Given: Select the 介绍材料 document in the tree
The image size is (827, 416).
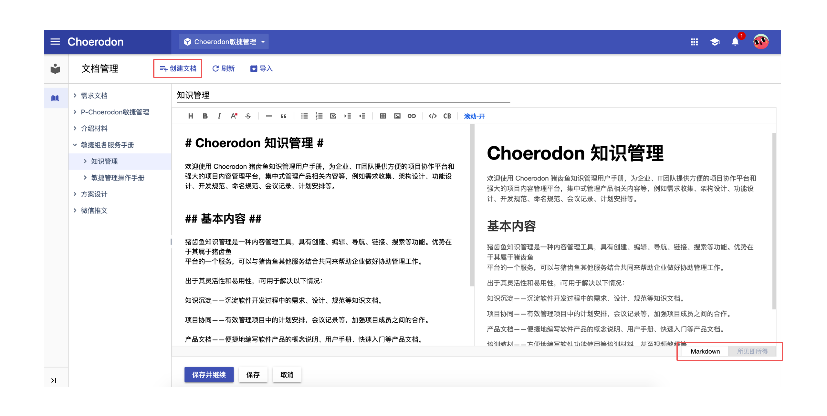Looking at the screenshot, I should click(x=94, y=129).
